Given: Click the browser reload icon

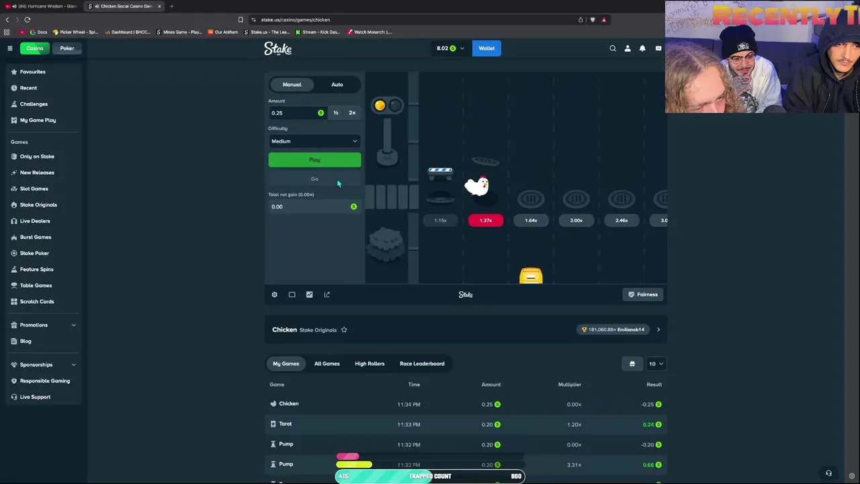Looking at the screenshot, I should [28, 19].
